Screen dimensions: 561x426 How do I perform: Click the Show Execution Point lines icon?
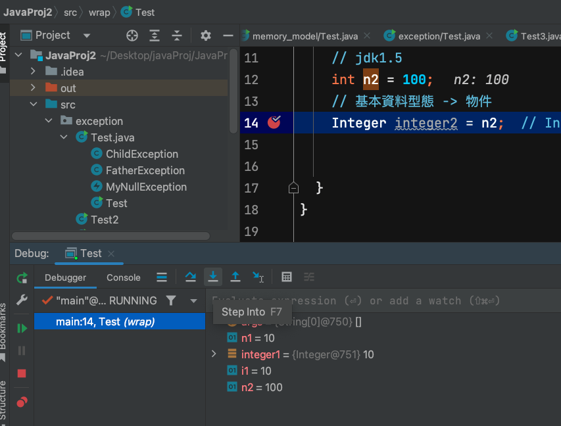coord(162,277)
